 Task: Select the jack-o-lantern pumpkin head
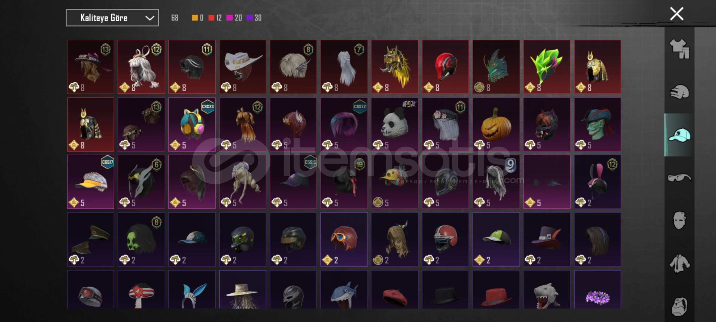point(496,125)
